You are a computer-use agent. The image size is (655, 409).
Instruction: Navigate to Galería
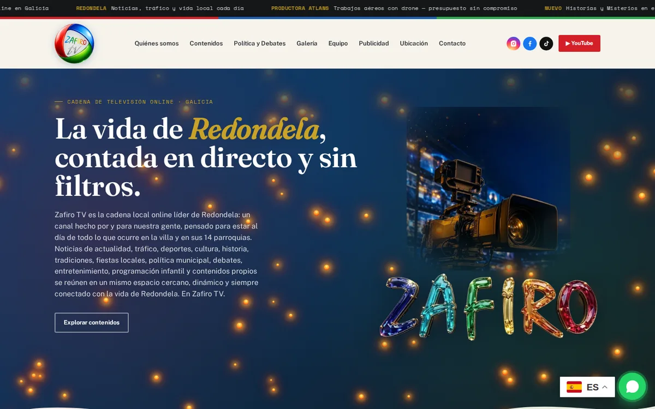[307, 44]
